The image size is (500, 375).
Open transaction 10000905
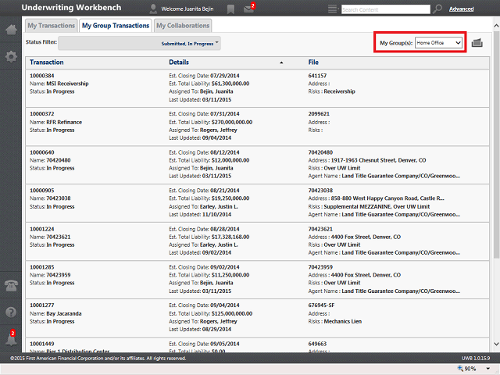pyautogui.click(x=42, y=191)
